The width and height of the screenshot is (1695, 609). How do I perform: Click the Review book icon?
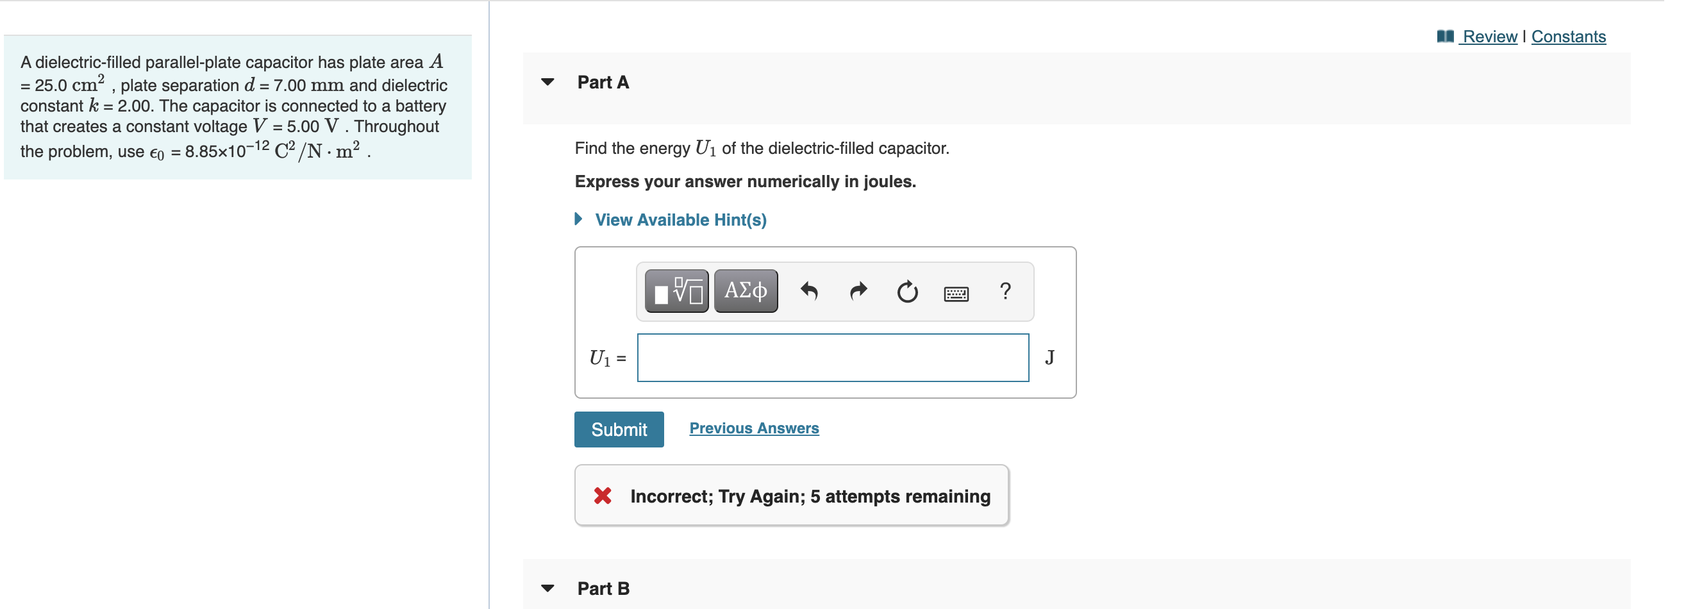[x=1446, y=37]
